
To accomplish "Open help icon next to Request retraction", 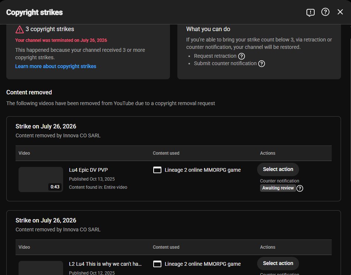I will [241, 56].
